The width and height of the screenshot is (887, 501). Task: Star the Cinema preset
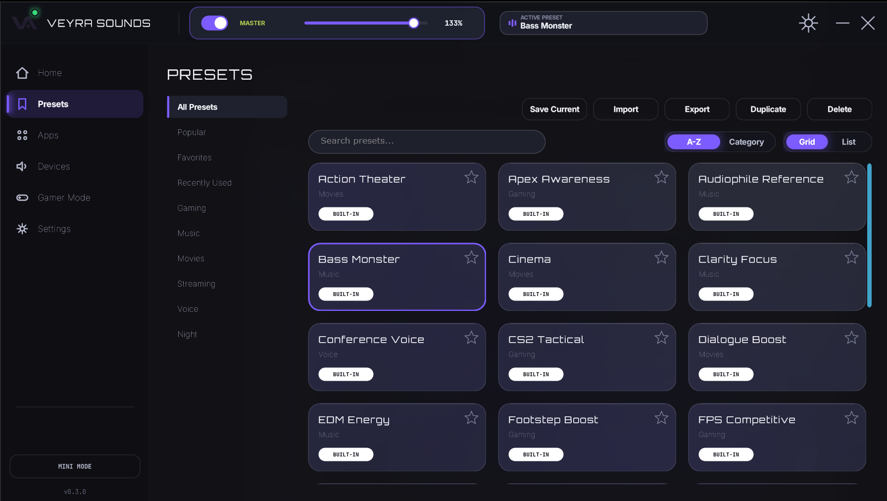coord(661,257)
